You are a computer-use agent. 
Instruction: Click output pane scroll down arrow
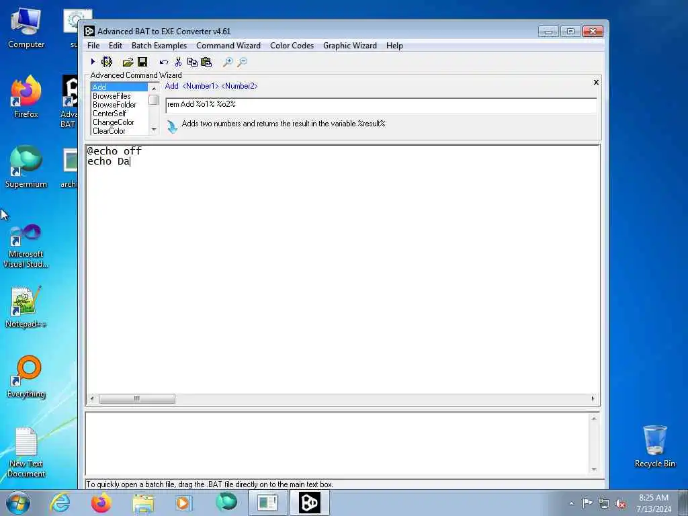point(594,470)
